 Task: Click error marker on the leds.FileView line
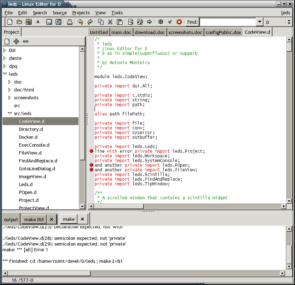[91, 170]
